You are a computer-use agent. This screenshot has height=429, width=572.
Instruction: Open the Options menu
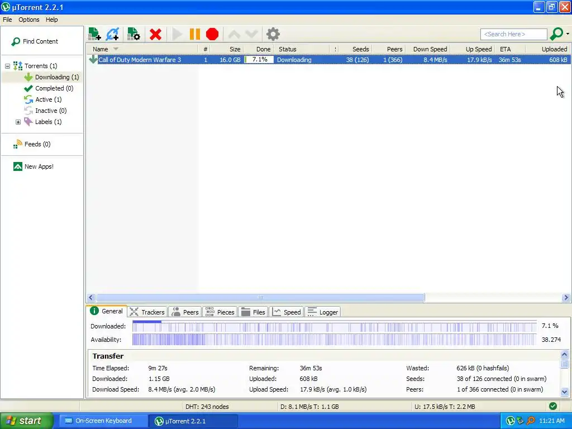pyautogui.click(x=29, y=20)
